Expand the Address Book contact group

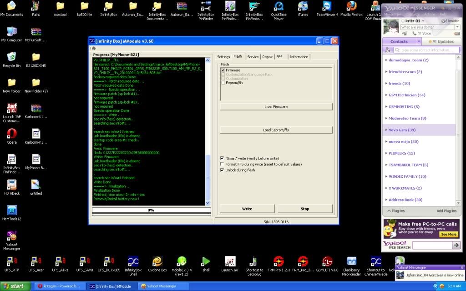click(386, 200)
